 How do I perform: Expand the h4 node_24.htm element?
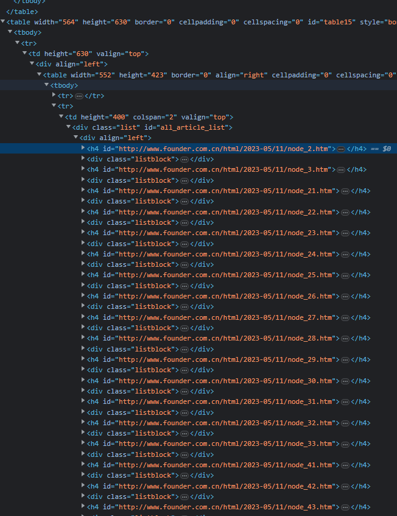click(83, 253)
